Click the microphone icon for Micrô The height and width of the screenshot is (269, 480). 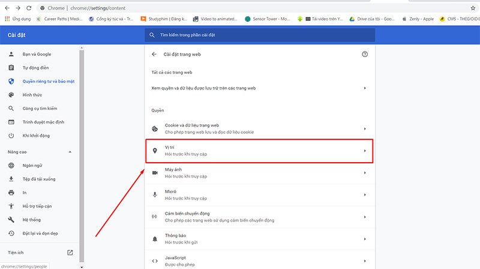click(154, 194)
